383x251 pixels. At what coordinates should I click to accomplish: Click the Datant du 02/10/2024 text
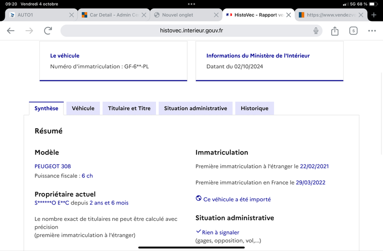tap(235, 66)
